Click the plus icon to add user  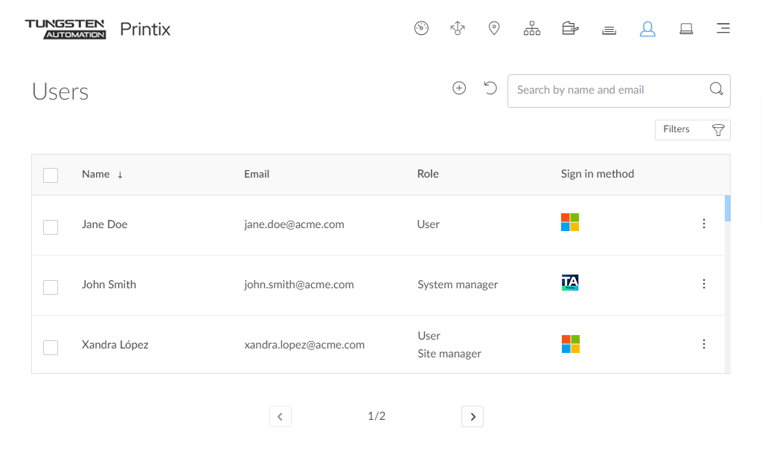coord(459,88)
